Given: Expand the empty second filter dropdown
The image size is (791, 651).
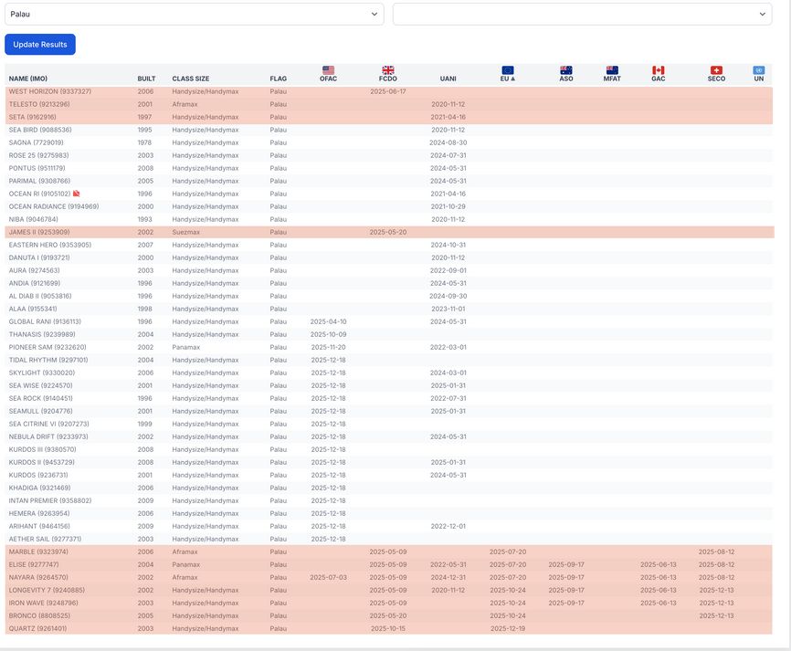Looking at the screenshot, I should click(x=582, y=14).
